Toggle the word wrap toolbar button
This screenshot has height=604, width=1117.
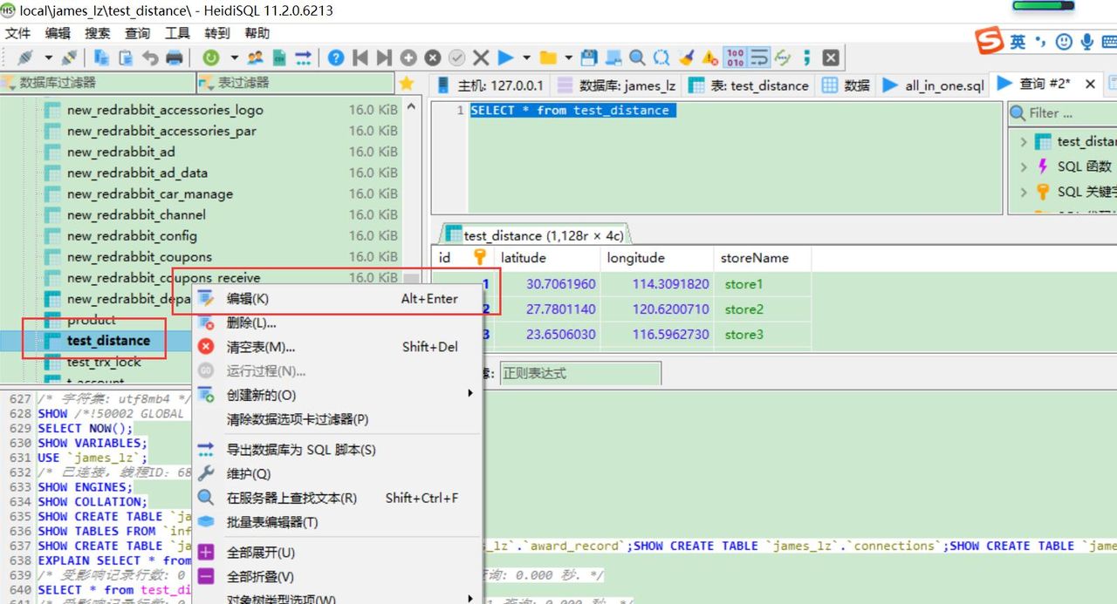point(759,58)
